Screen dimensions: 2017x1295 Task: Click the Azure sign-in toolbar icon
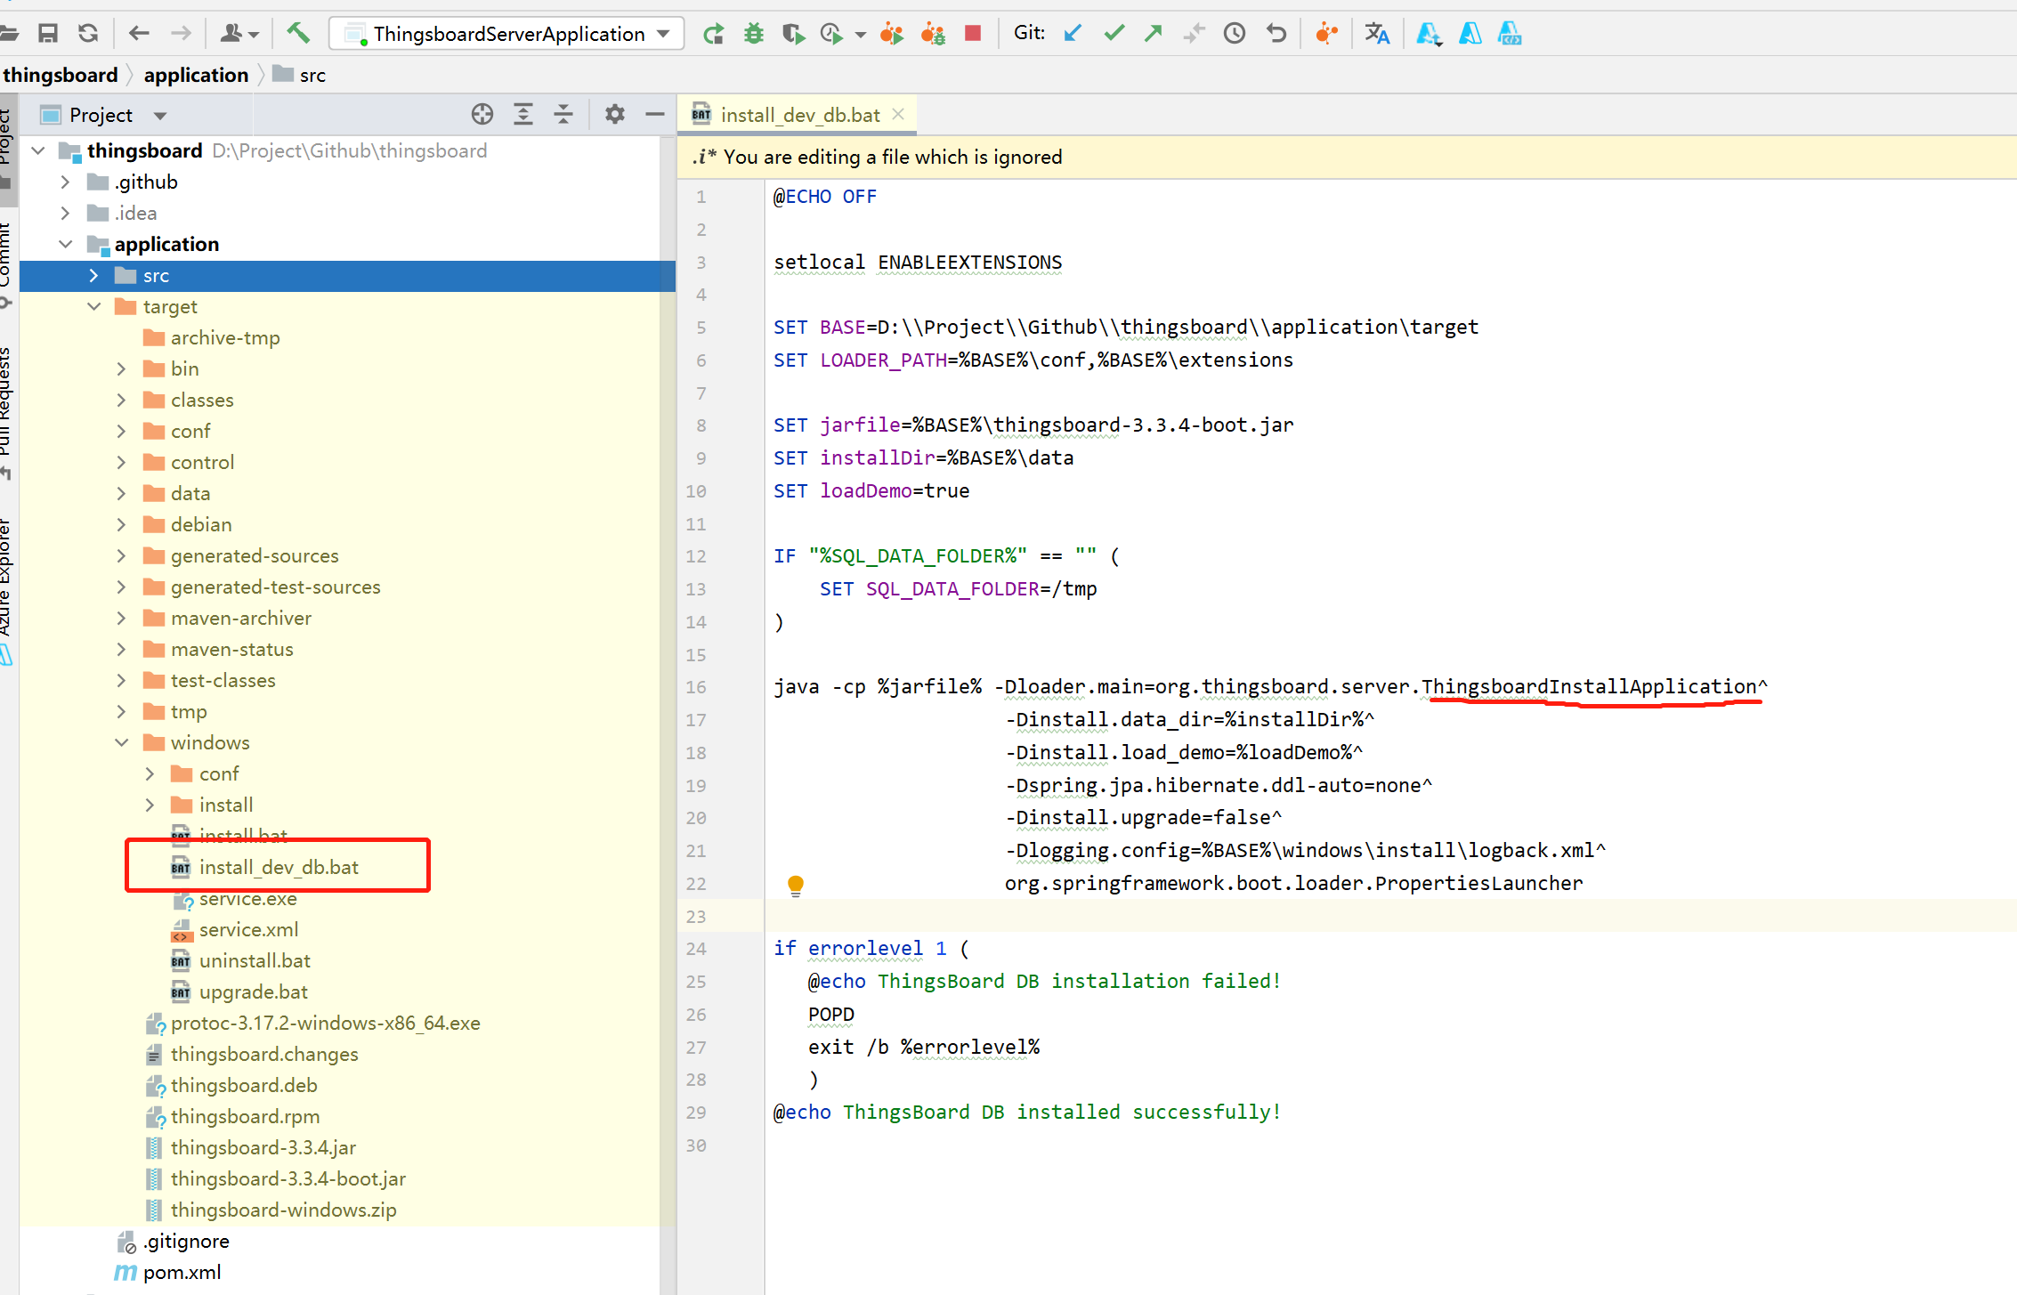[x=1428, y=34]
